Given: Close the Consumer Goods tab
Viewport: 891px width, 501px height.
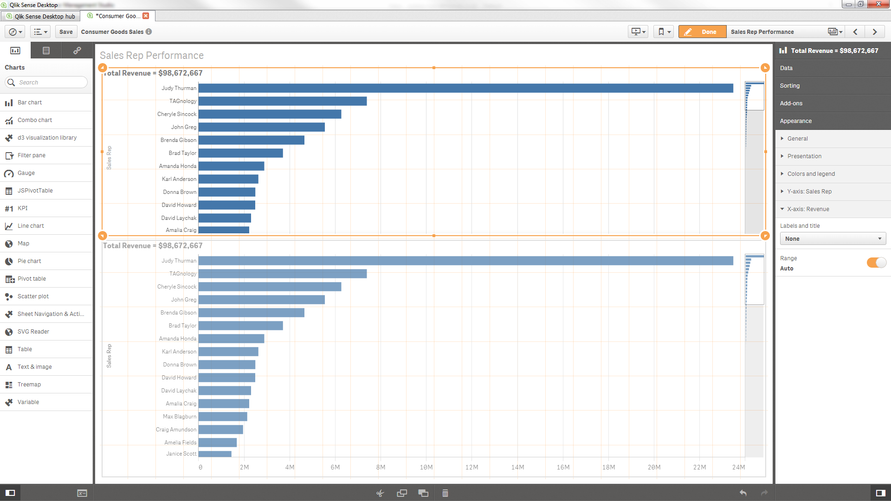Looking at the screenshot, I should tap(146, 16).
